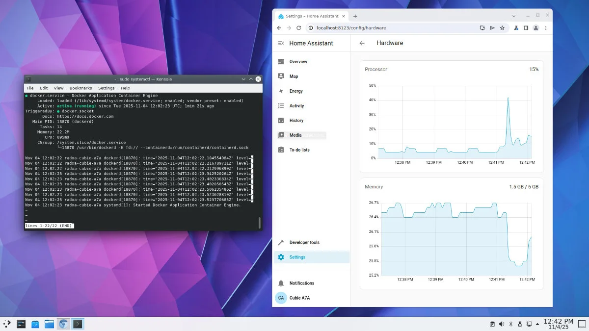
Task: Reload the Home Assistant page
Action: (x=298, y=28)
